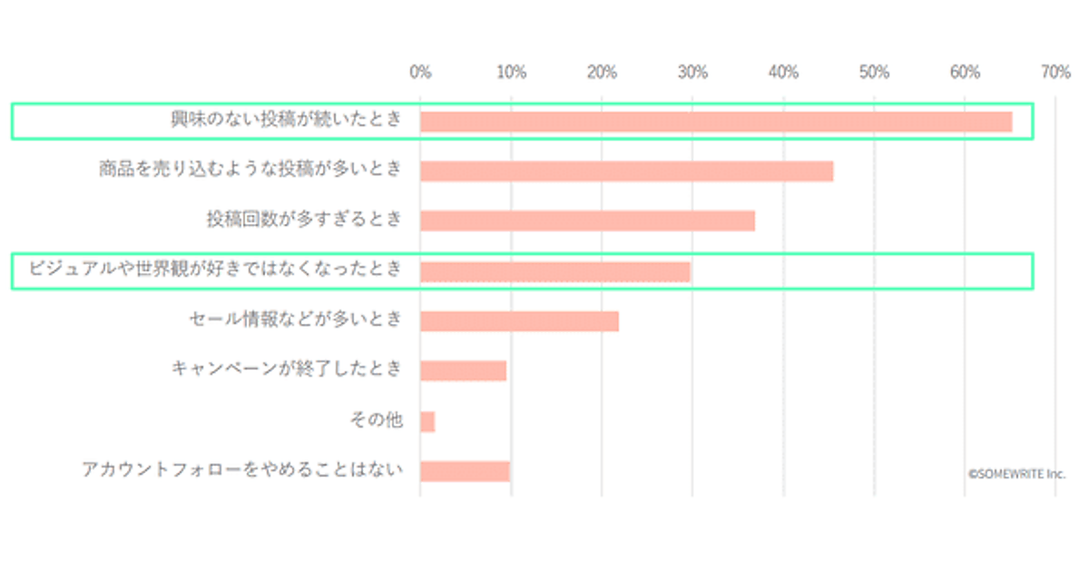Click the 投稿回数が多すぎるとき label text
The width and height of the screenshot is (1089, 572).
303,219
